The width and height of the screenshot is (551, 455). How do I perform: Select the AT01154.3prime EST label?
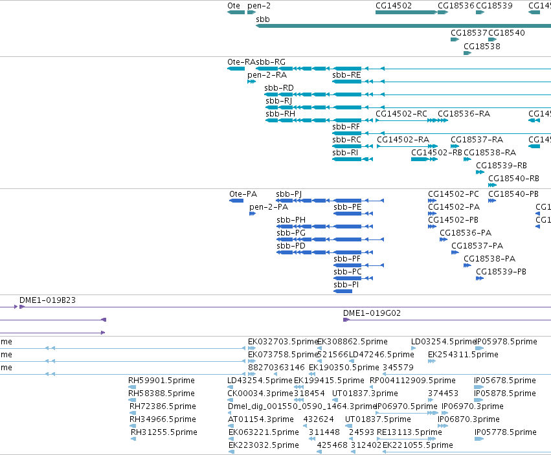tap(261, 419)
